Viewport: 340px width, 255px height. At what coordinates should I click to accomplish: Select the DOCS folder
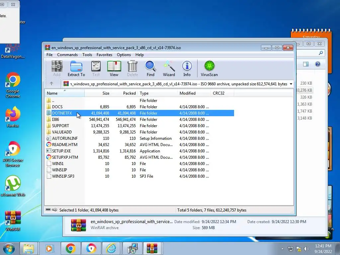tap(139, 107)
